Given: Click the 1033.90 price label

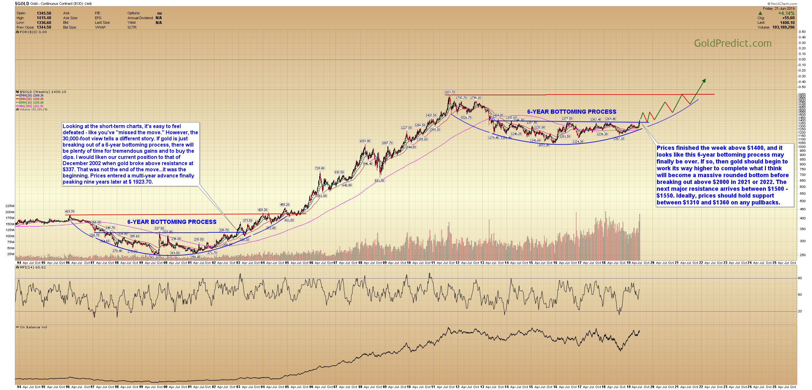Looking at the screenshot, I should (365, 141).
